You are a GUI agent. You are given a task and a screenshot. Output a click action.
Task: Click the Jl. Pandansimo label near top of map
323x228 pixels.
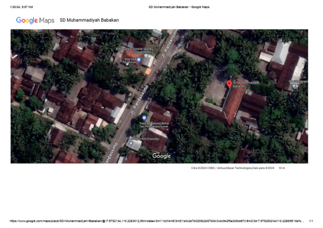pyautogui.click(x=169, y=44)
